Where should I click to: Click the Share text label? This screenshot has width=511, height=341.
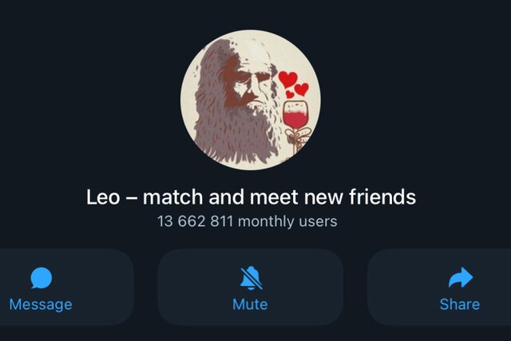click(460, 304)
